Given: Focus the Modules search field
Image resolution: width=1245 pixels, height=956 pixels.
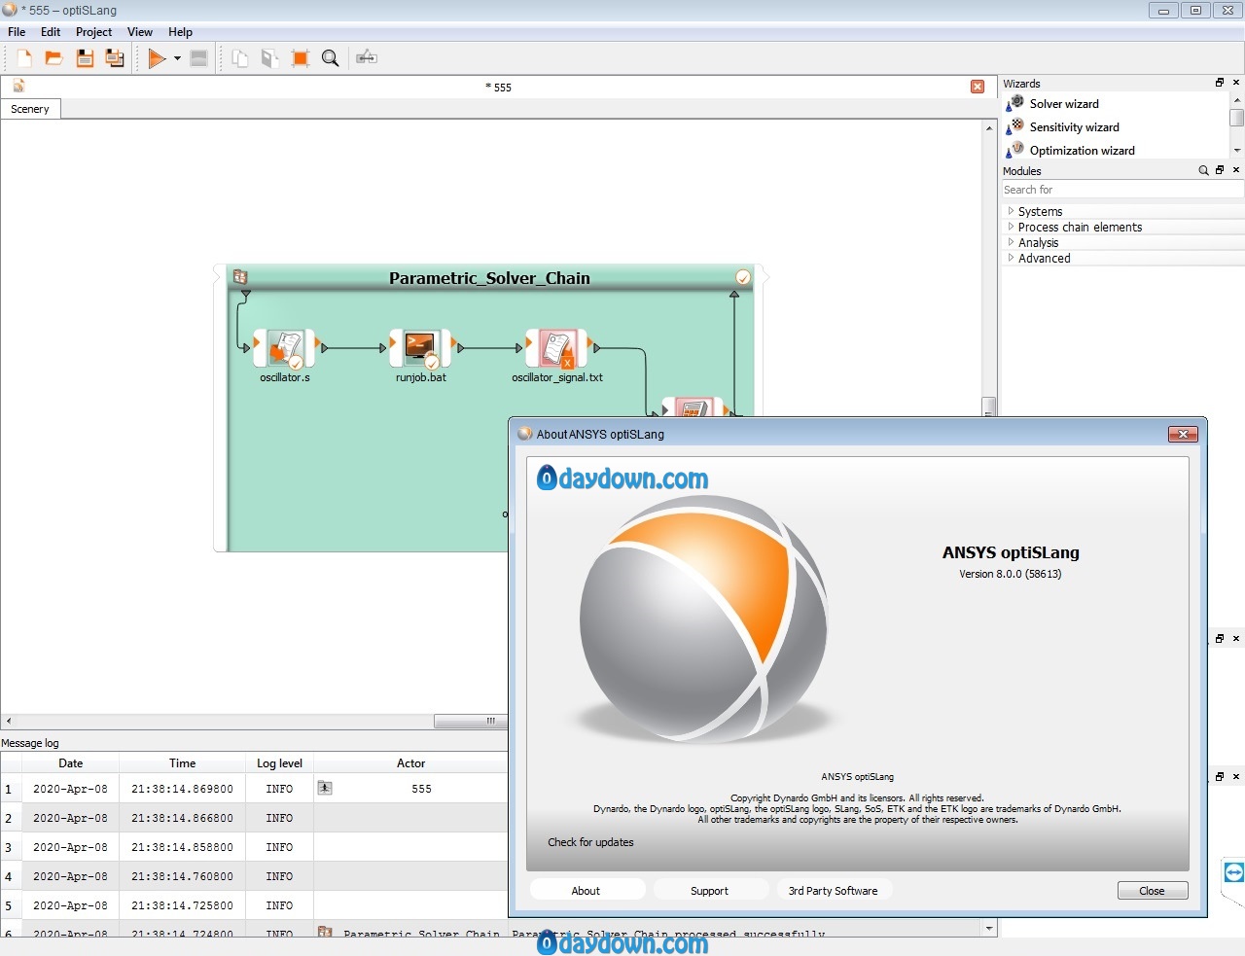Looking at the screenshot, I should (1122, 190).
